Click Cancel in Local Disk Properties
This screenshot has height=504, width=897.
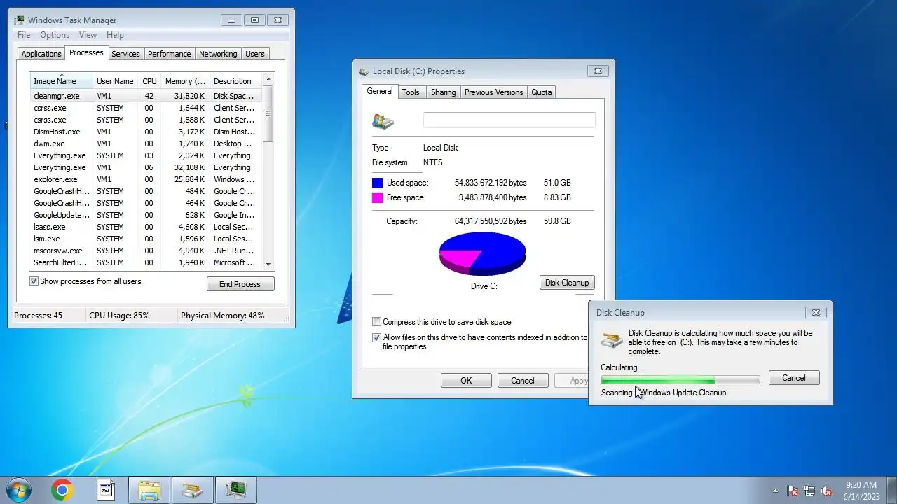tap(522, 381)
